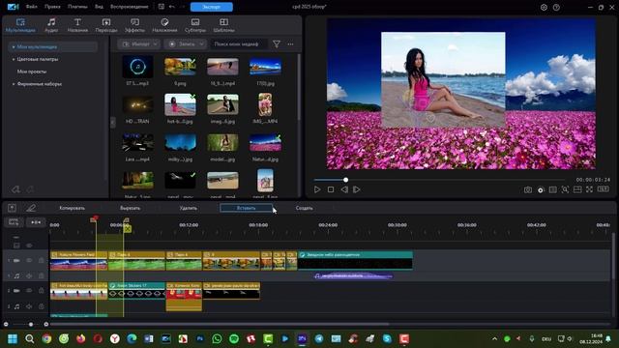Switch to the Аудио tab
Screen dimensions: 619x348
coord(51,25)
